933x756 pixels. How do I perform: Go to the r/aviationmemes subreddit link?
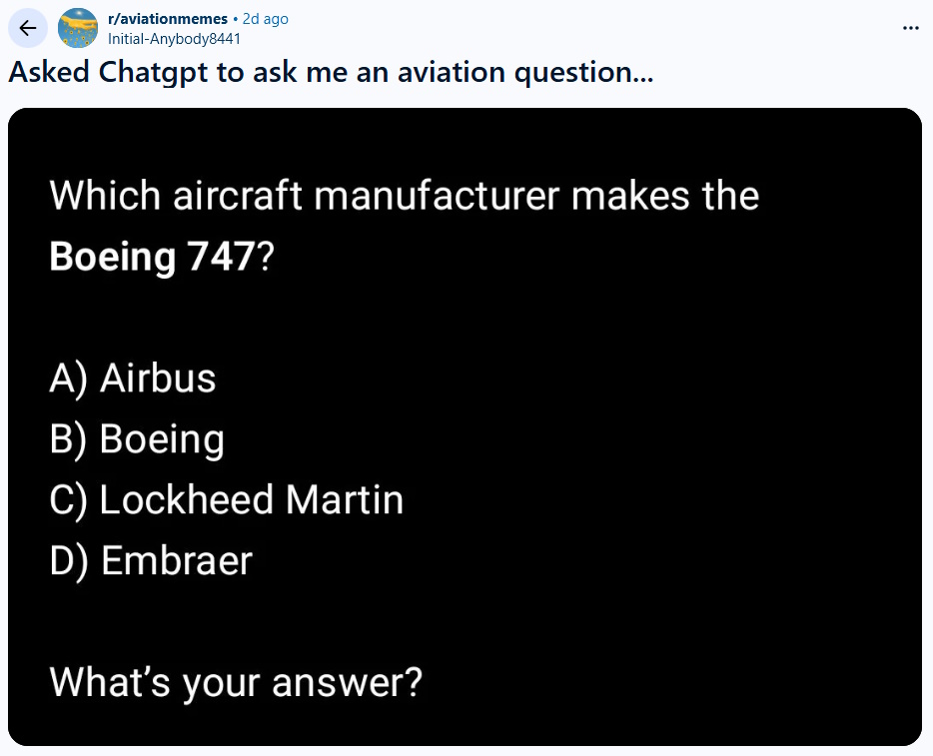[167, 19]
